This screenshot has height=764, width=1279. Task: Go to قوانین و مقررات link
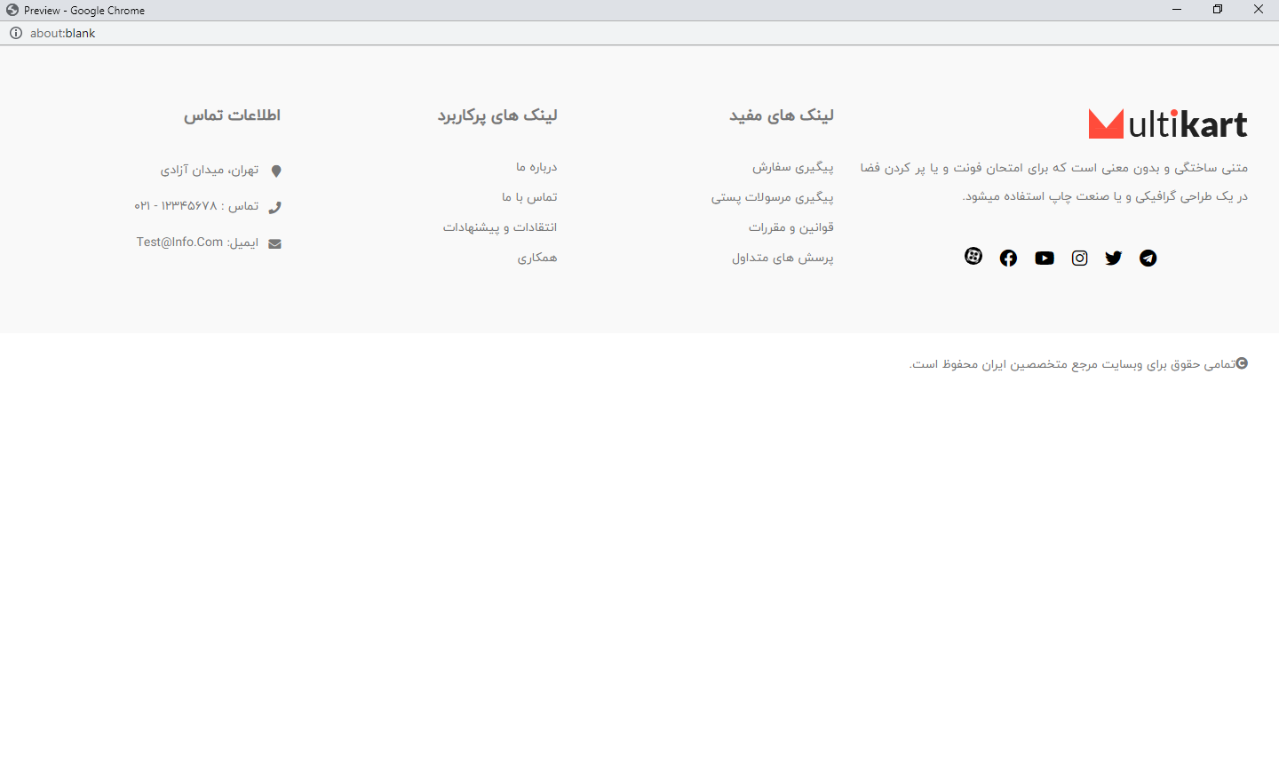click(790, 227)
